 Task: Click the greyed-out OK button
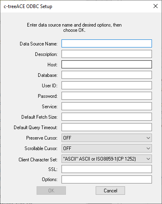click(51, 190)
